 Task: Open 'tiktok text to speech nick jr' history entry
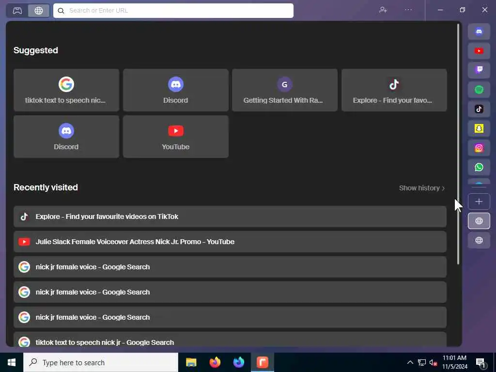click(230, 340)
